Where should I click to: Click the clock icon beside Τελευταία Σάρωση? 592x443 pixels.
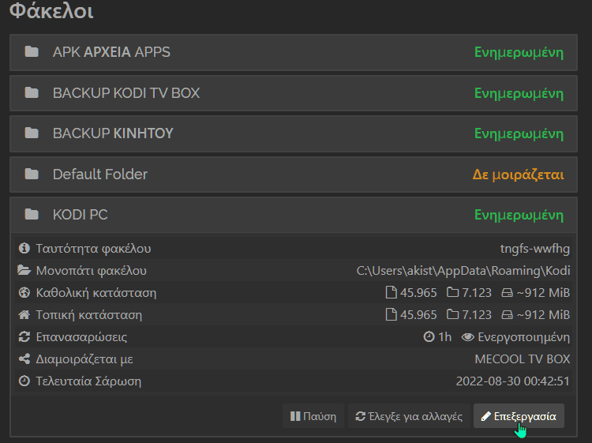pyautogui.click(x=24, y=381)
